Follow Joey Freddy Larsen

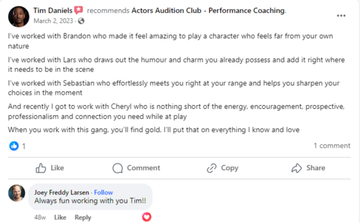pyautogui.click(x=104, y=192)
